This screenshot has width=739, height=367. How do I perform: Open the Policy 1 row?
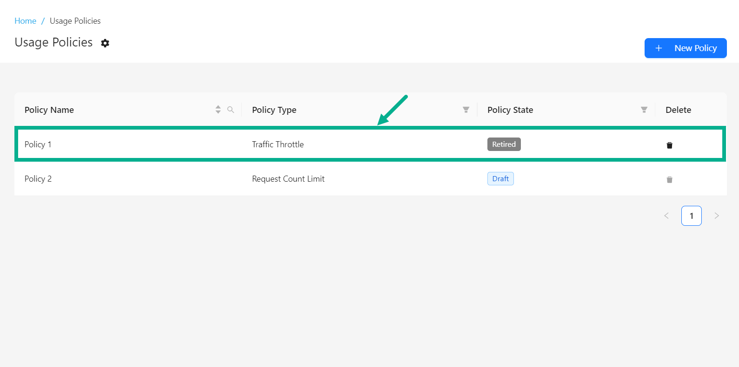(x=38, y=144)
